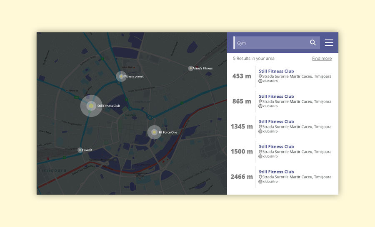
Task: Open Still Fitness Club title in 865 m result
Action: pos(276,96)
